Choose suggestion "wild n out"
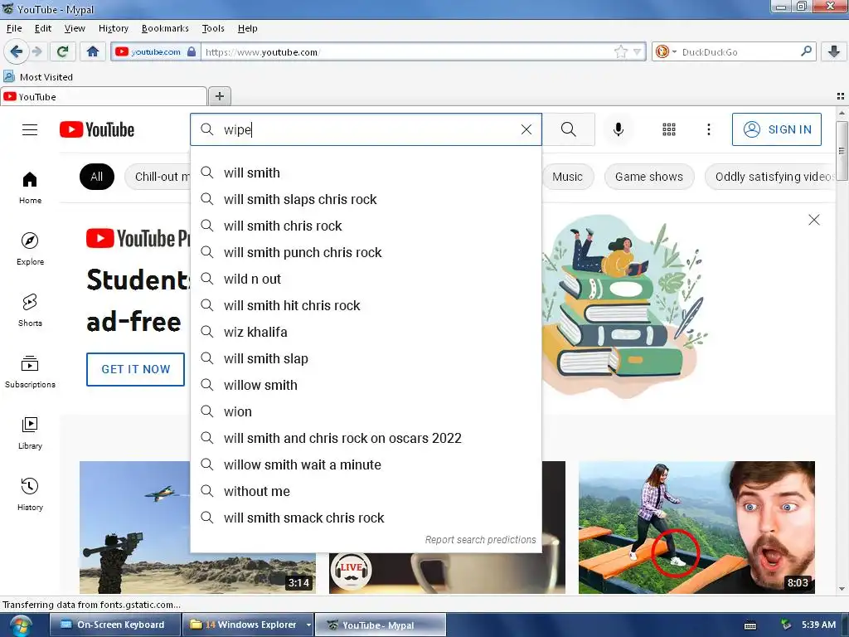Image resolution: width=849 pixels, height=637 pixels. (x=366, y=279)
